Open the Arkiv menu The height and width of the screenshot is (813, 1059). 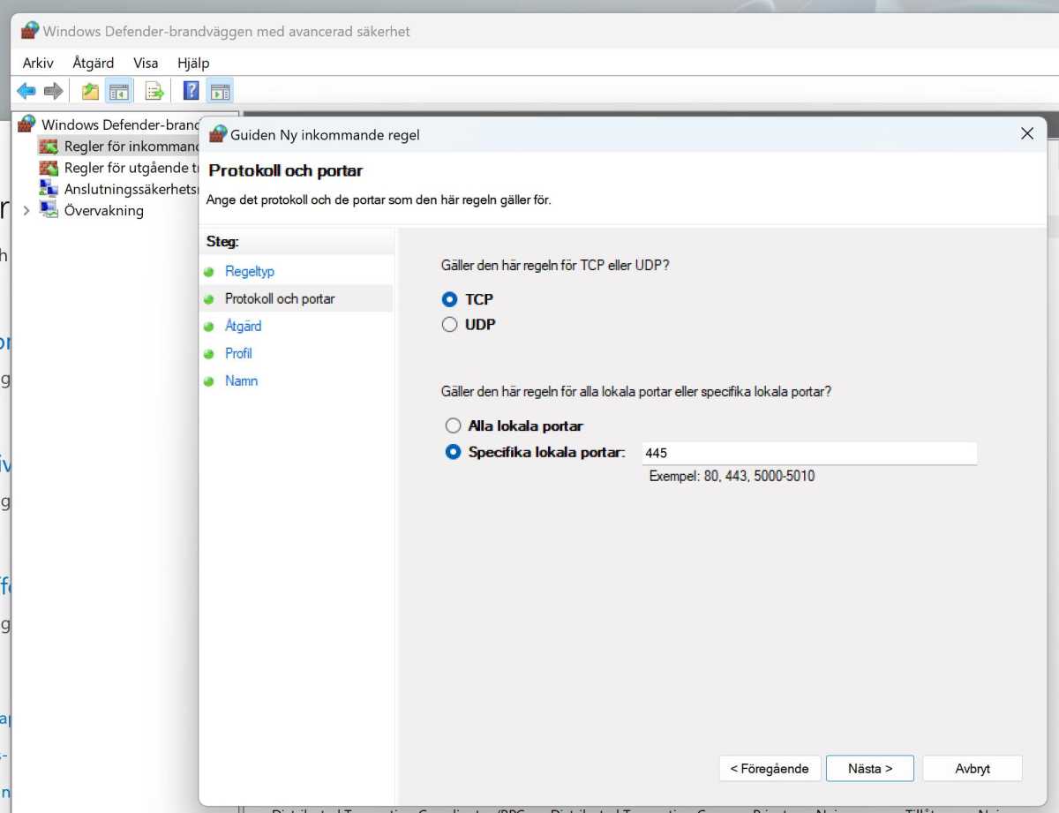[38, 63]
